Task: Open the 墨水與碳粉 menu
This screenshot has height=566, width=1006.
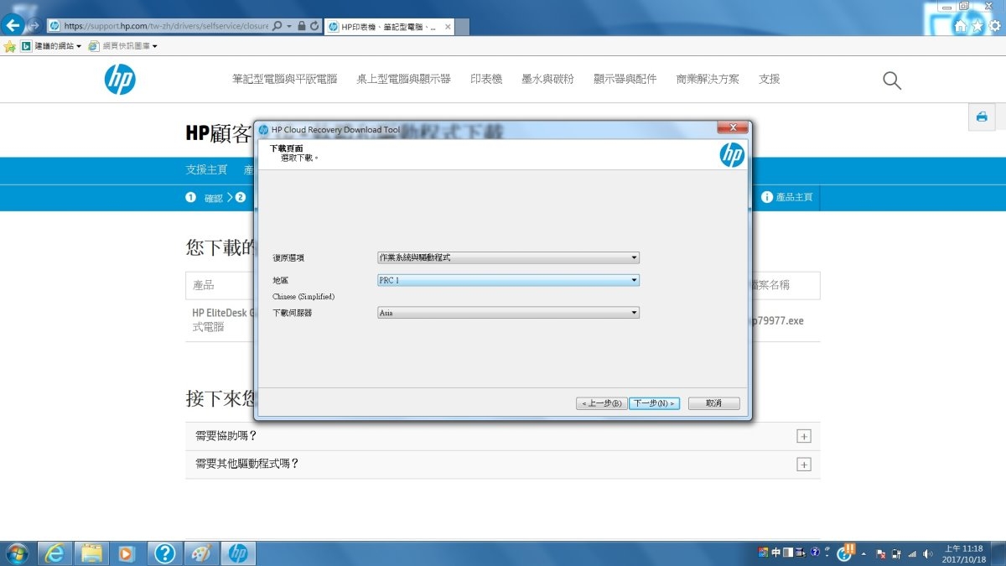Action: coord(547,79)
